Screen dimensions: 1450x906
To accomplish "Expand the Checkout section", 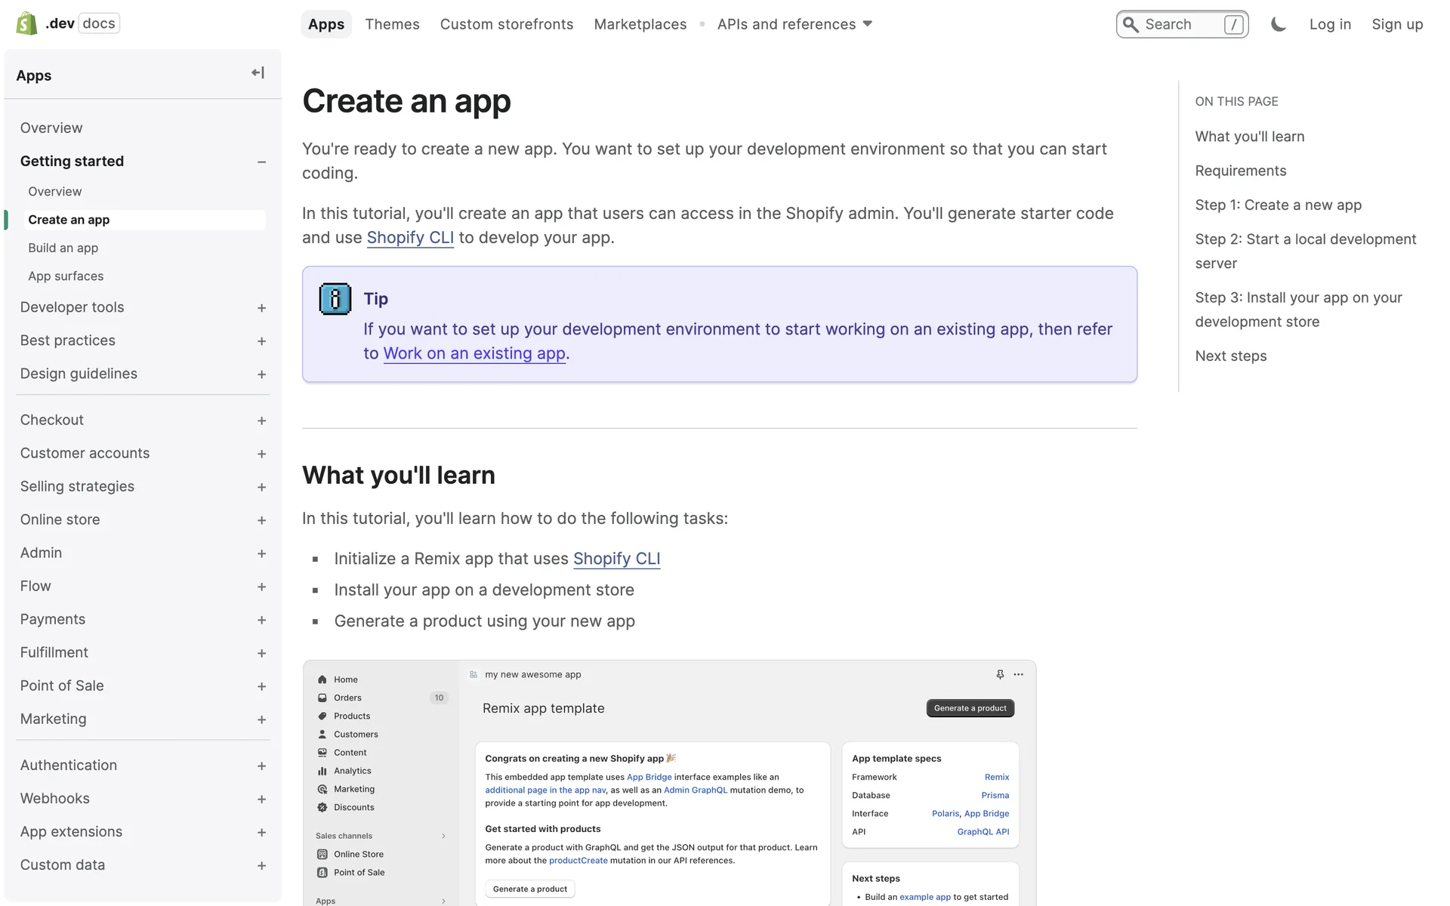I will point(261,421).
